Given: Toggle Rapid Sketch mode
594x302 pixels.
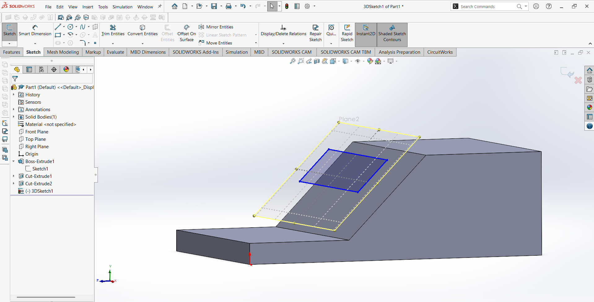Looking at the screenshot, I should click(347, 33).
